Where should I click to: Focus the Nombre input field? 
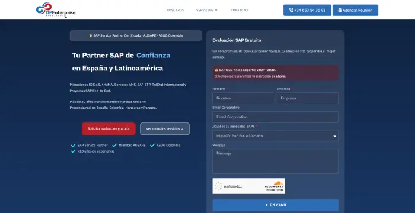click(243, 98)
